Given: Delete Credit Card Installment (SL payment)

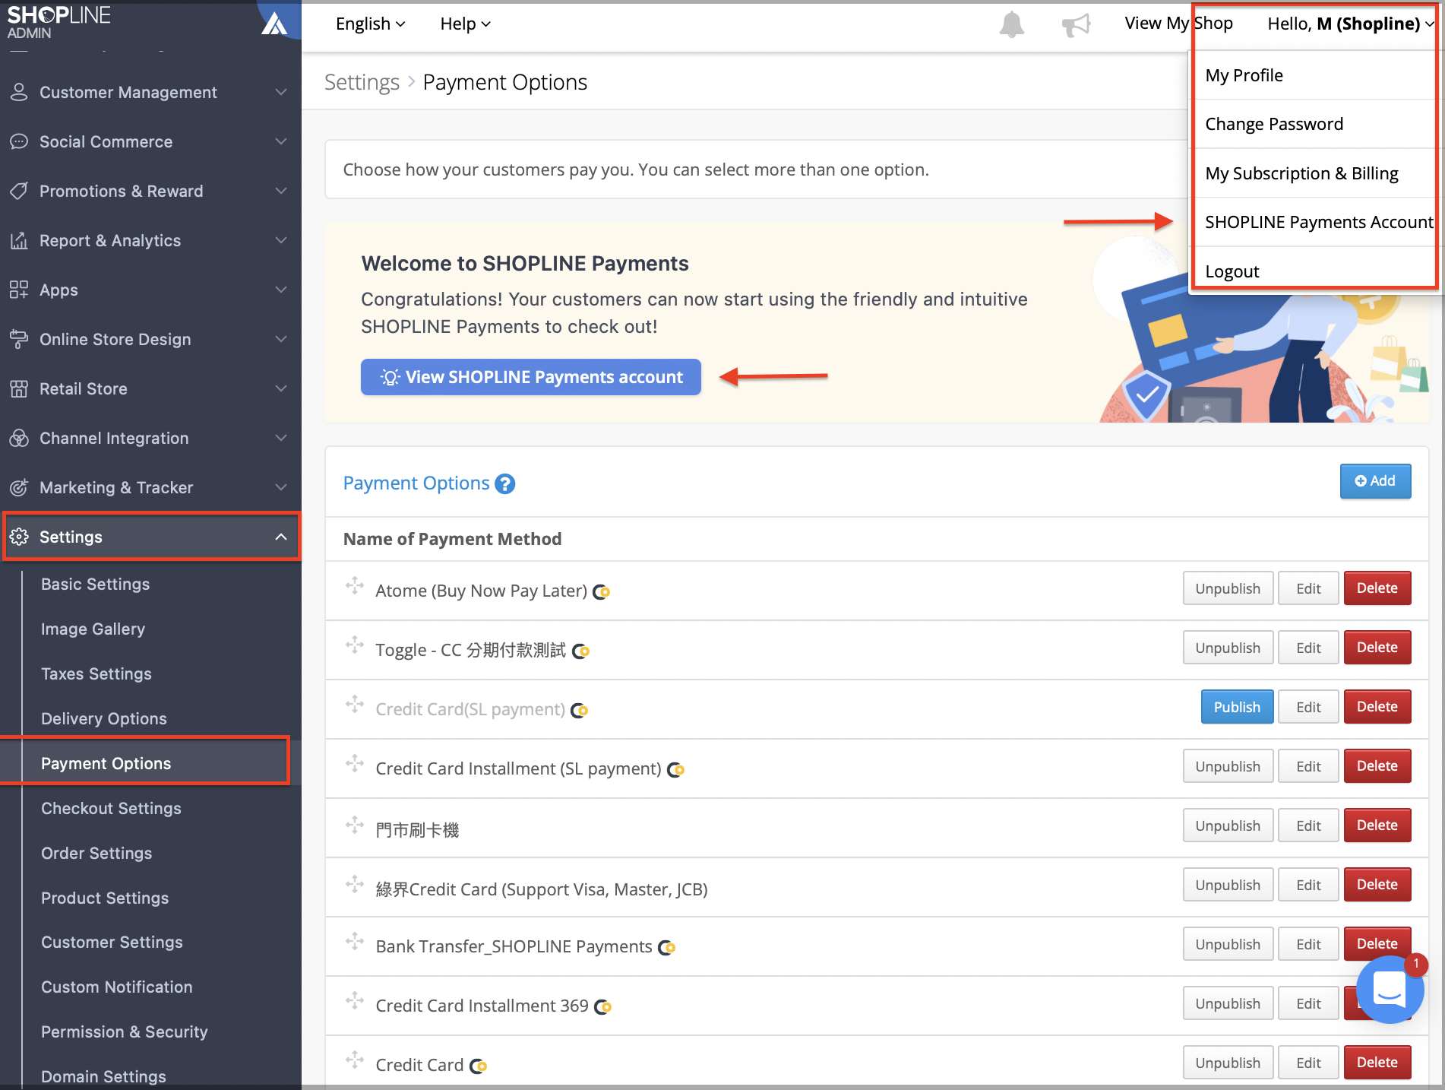Looking at the screenshot, I should point(1377,766).
